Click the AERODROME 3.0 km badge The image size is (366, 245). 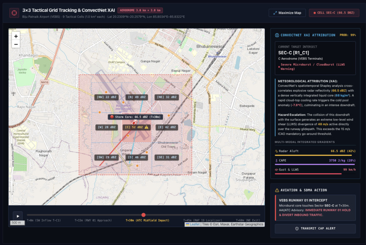[140, 10]
